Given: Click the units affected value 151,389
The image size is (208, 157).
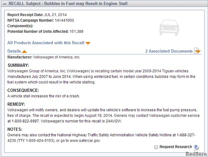Looking at the screenshot, I should point(76,32).
